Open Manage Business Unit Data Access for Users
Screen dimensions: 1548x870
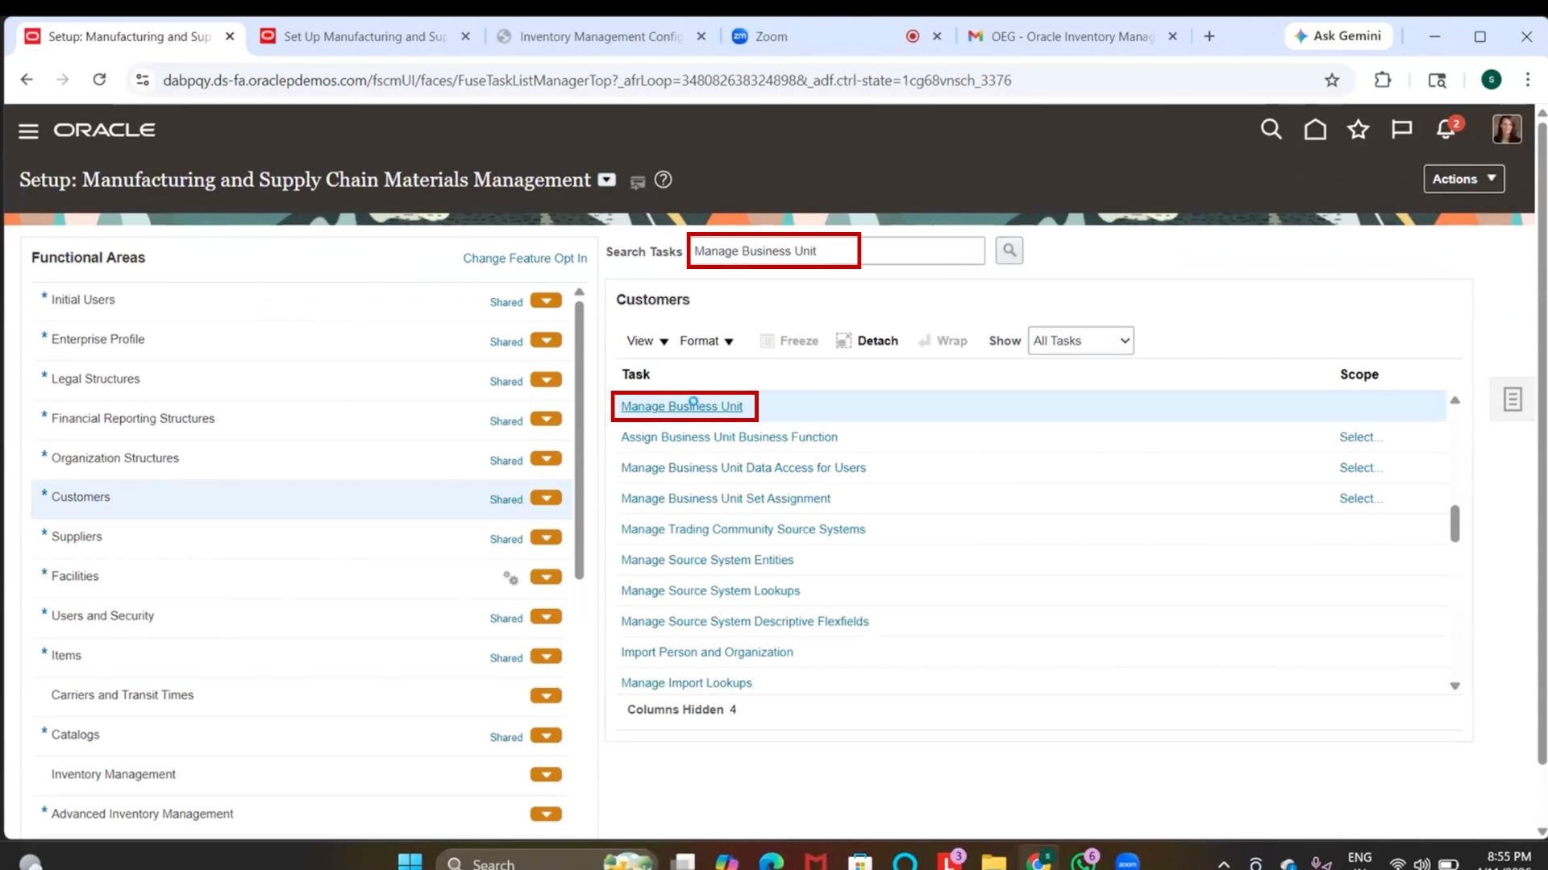(x=743, y=467)
